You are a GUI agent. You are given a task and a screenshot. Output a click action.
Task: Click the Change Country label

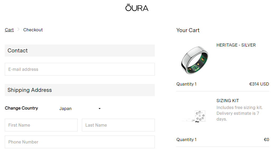21,108
